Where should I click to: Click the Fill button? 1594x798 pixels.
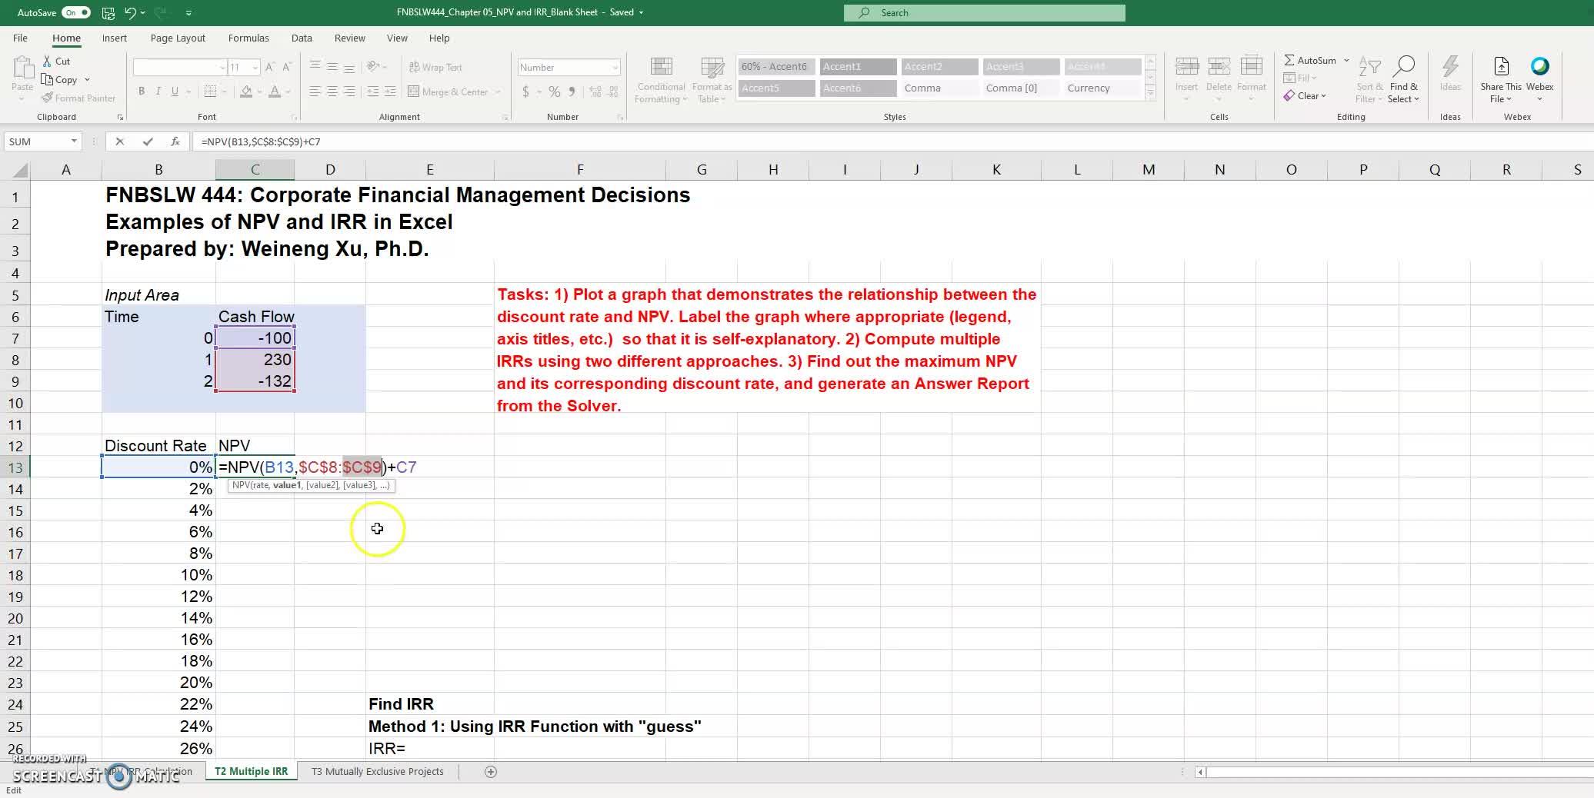pyautogui.click(x=1300, y=78)
